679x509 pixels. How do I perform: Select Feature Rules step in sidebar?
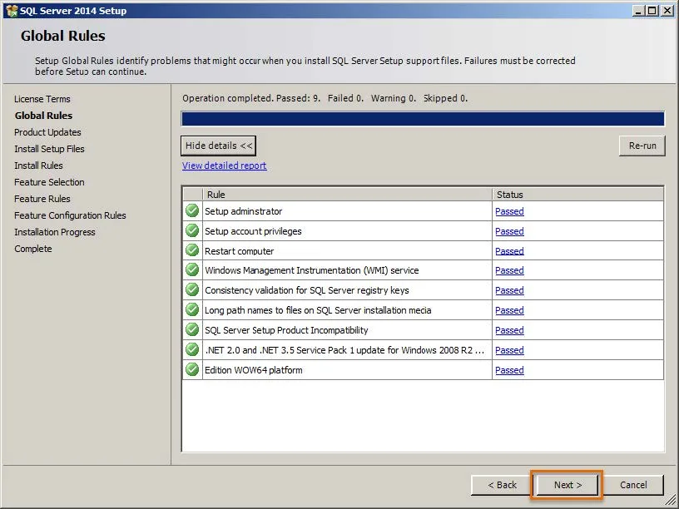pyautogui.click(x=42, y=199)
